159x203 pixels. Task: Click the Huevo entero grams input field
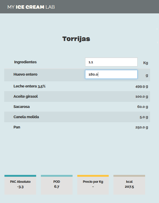111,74
